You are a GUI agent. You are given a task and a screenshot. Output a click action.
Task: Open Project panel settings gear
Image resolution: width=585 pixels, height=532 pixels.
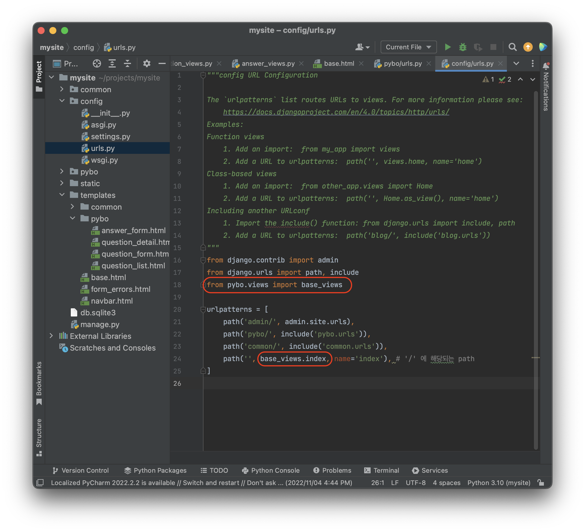pyautogui.click(x=147, y=63)
